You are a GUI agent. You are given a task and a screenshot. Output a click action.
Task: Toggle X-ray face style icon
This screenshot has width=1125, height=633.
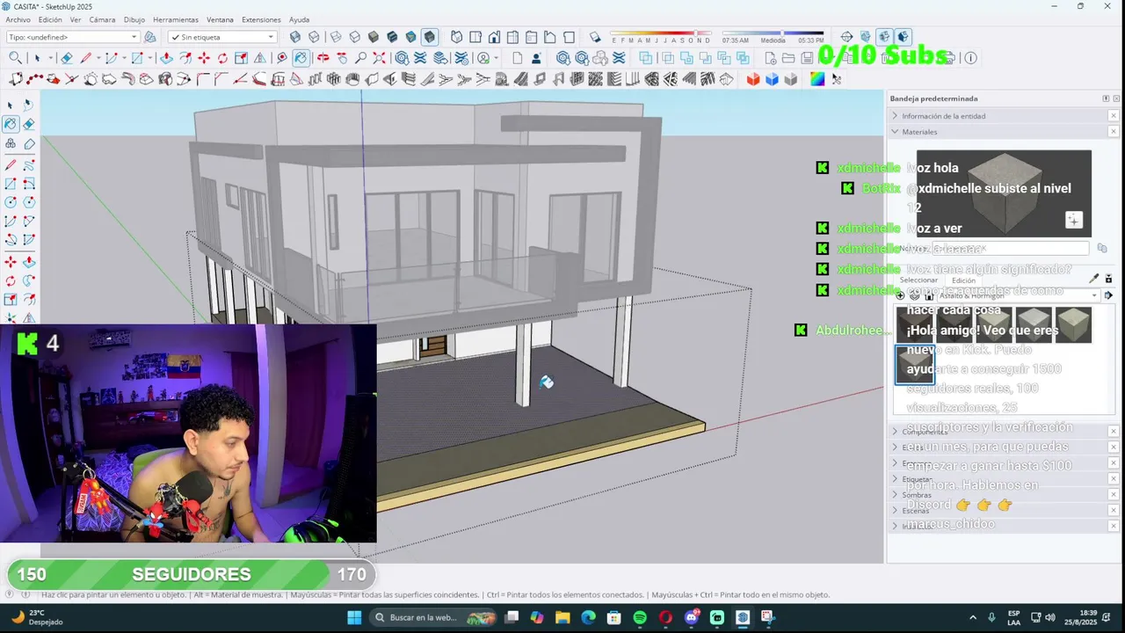point(294,37)
